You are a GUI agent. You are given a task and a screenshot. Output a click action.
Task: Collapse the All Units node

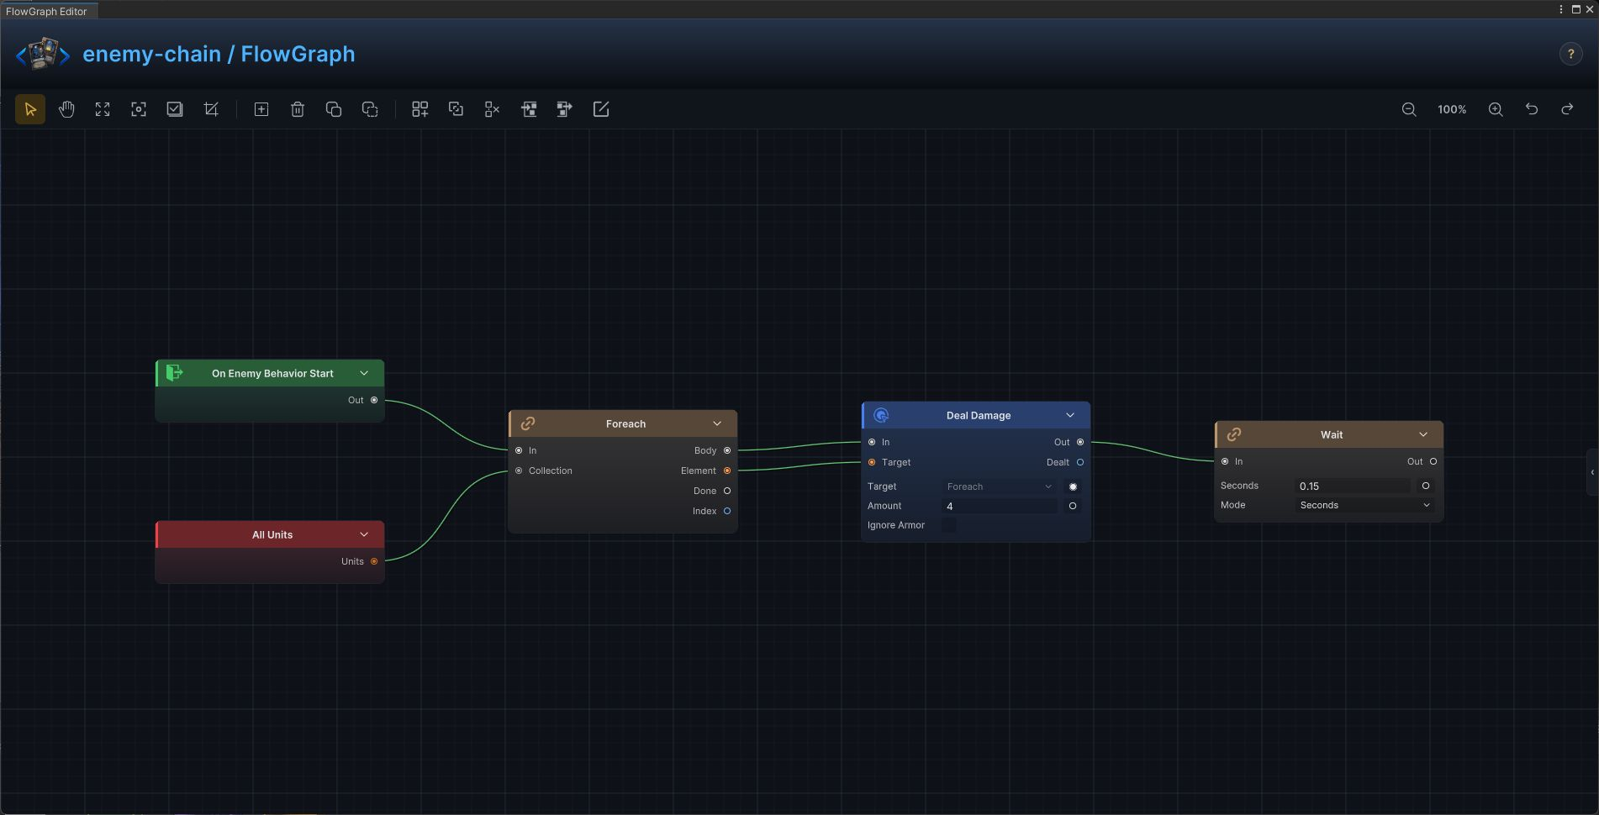[364, 534]
